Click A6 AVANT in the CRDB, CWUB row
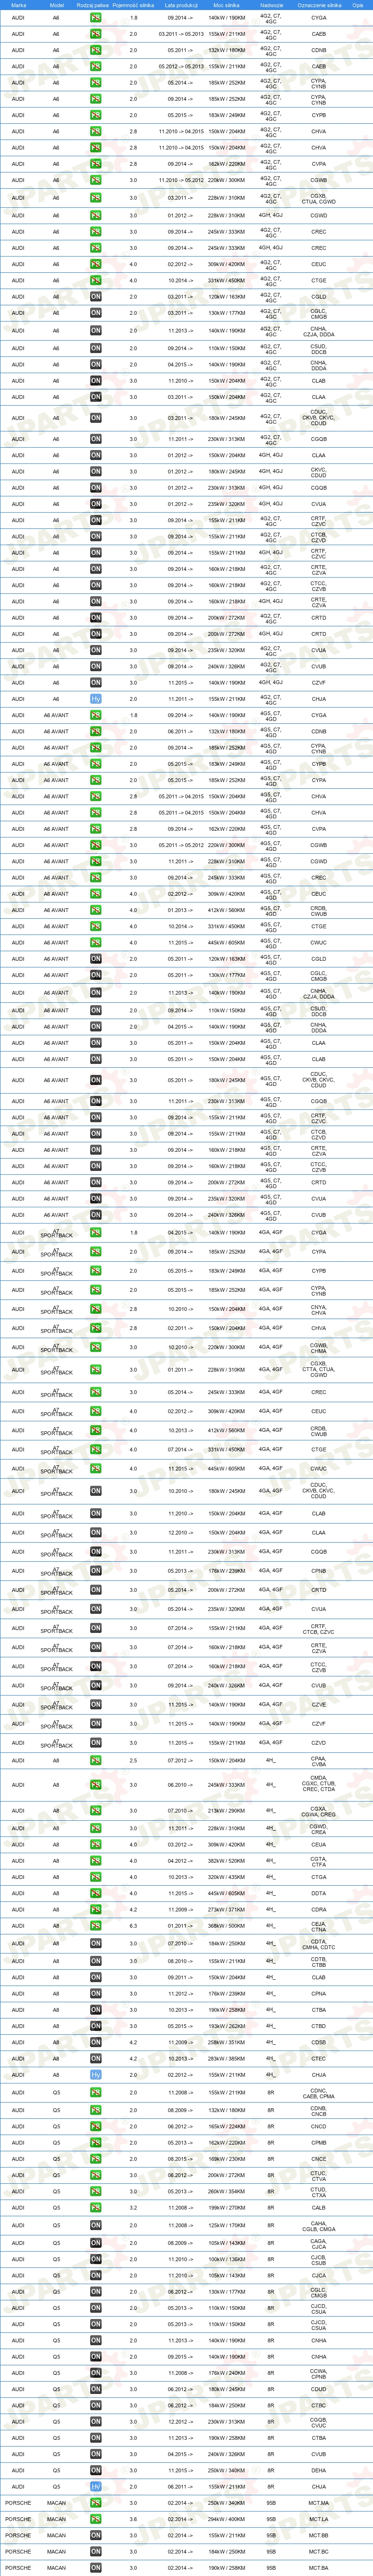Image resolution: width=373 pixels, height=2576 pixels. point(56,910)
